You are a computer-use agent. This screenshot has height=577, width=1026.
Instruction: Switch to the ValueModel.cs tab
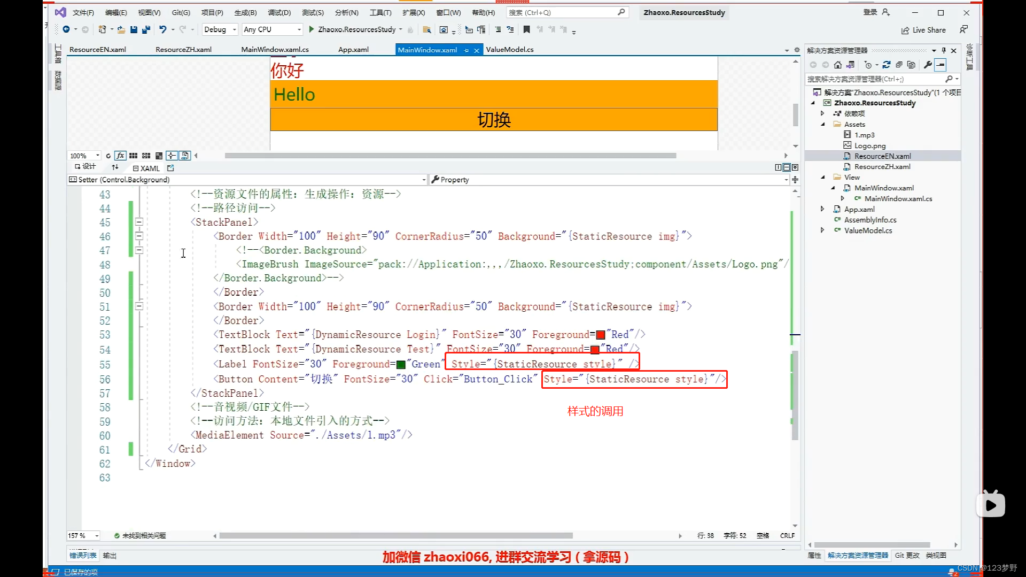pos(509,49)
